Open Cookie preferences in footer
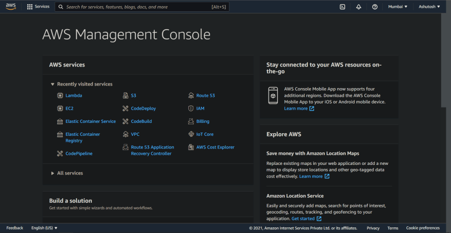The height and width of the screenshot is (233, 451). 423,228
